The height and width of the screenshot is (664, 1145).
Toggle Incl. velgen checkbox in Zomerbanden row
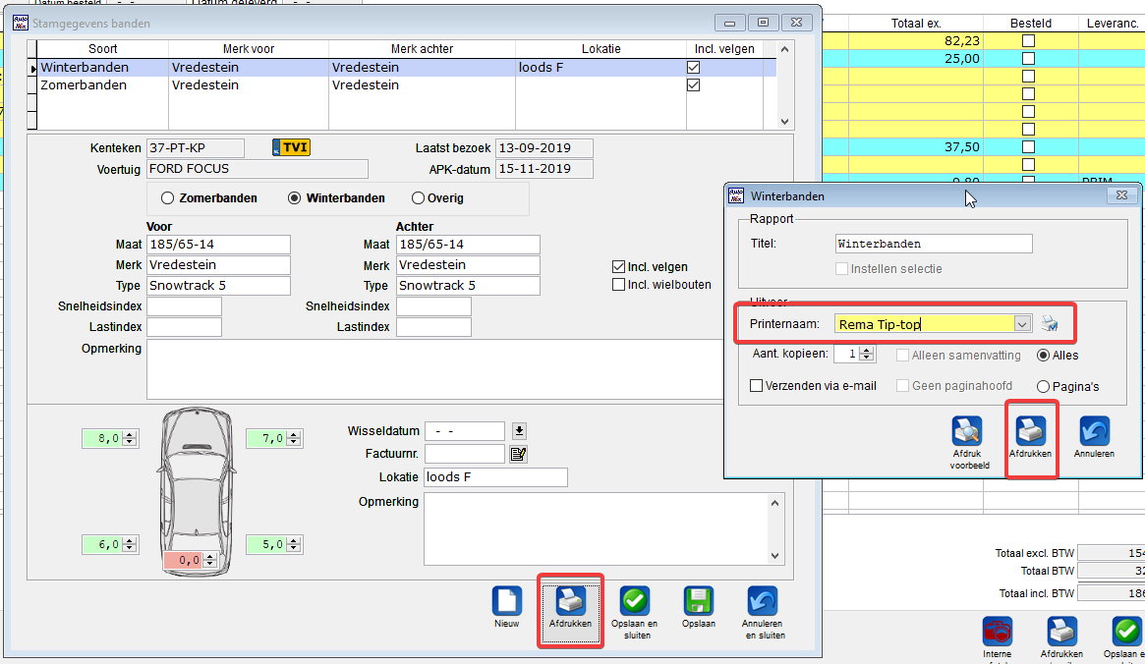[694, 84]
